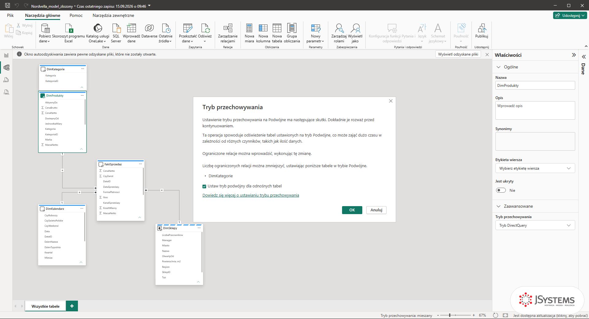Toggle the Jest ukryty switch

click(x=501, y=190)
